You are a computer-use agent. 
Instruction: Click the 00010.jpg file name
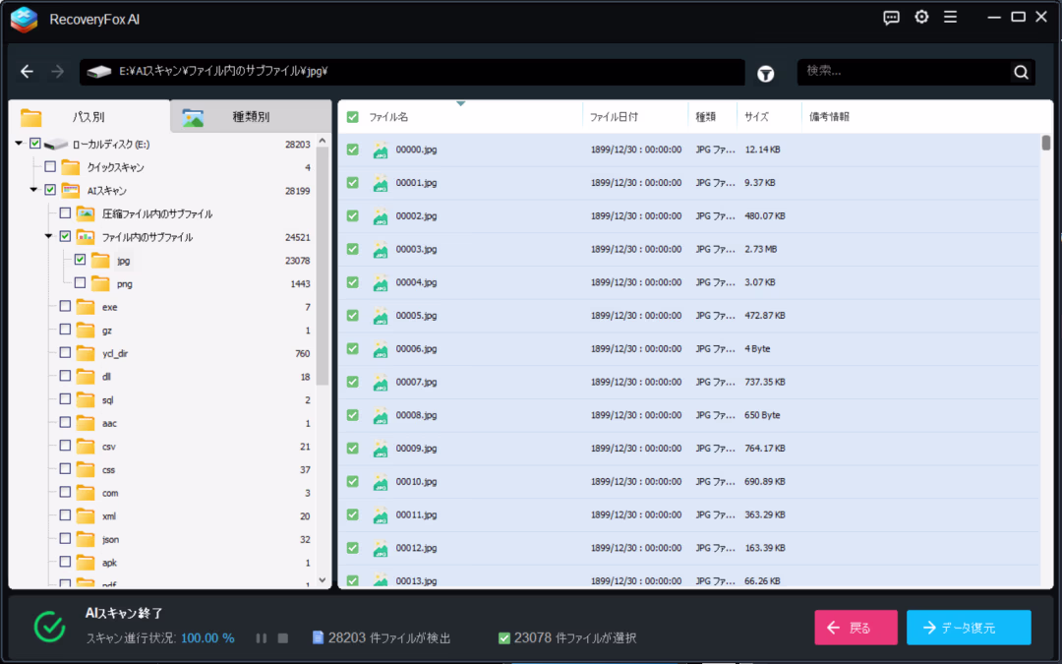pyautogui.click(x=416, y=482)
